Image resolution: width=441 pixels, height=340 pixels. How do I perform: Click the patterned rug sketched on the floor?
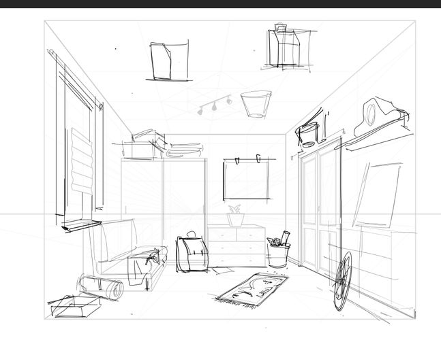click(251, 290)
